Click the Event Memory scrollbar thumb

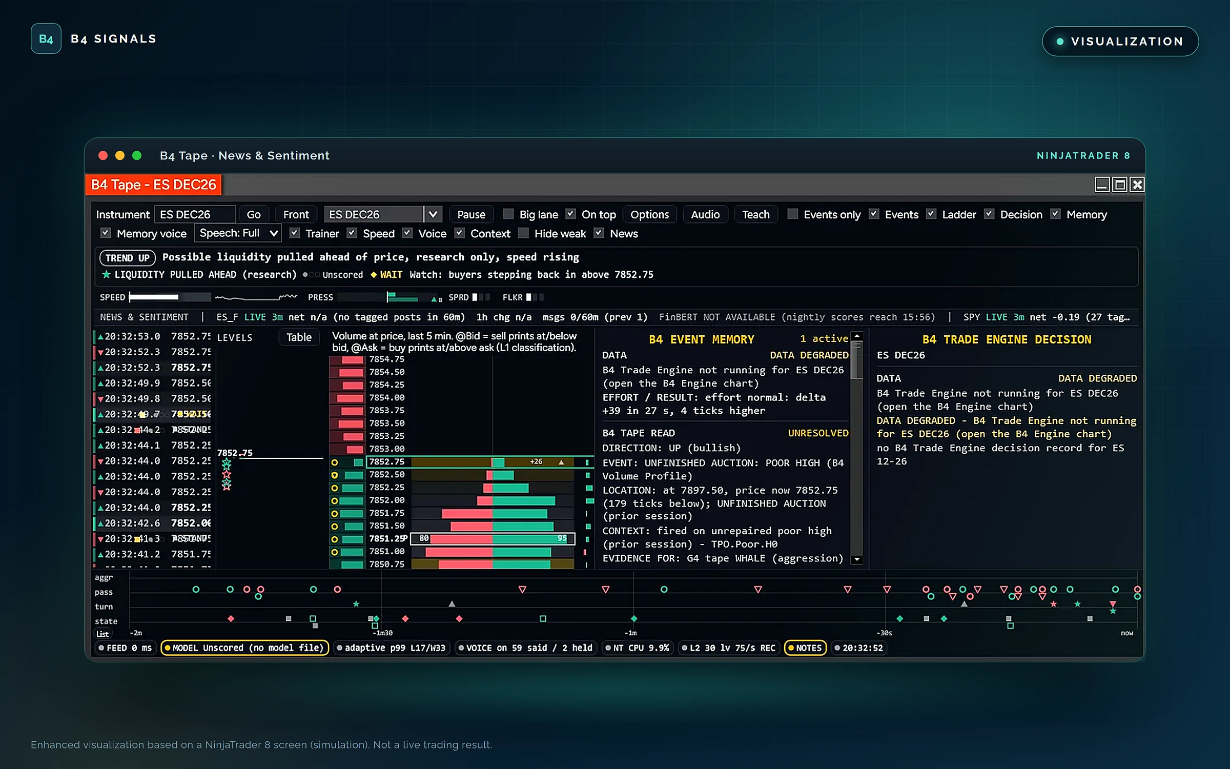pyautogui.click(x=856, y=360)
